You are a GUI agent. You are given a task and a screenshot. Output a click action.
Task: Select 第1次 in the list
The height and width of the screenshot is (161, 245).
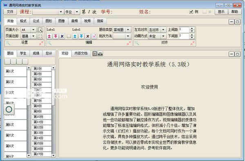pos(16,72)
